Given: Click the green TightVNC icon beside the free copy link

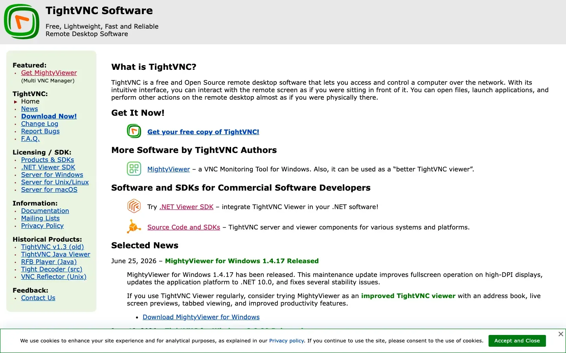Looking at the screenshot, I should [134, 131].
